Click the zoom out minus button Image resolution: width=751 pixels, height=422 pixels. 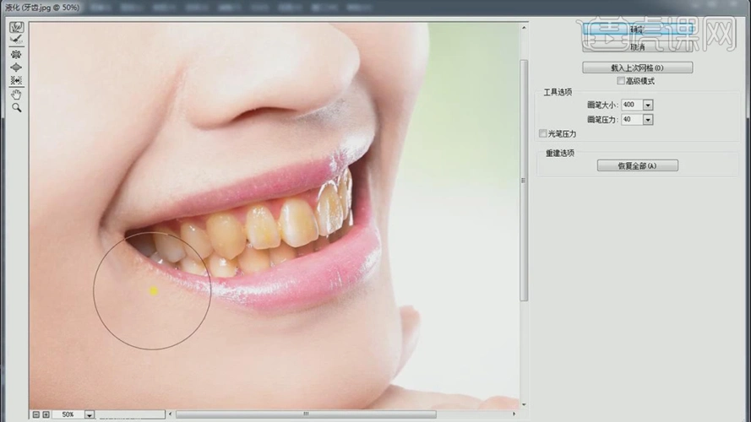click(35, 414)
